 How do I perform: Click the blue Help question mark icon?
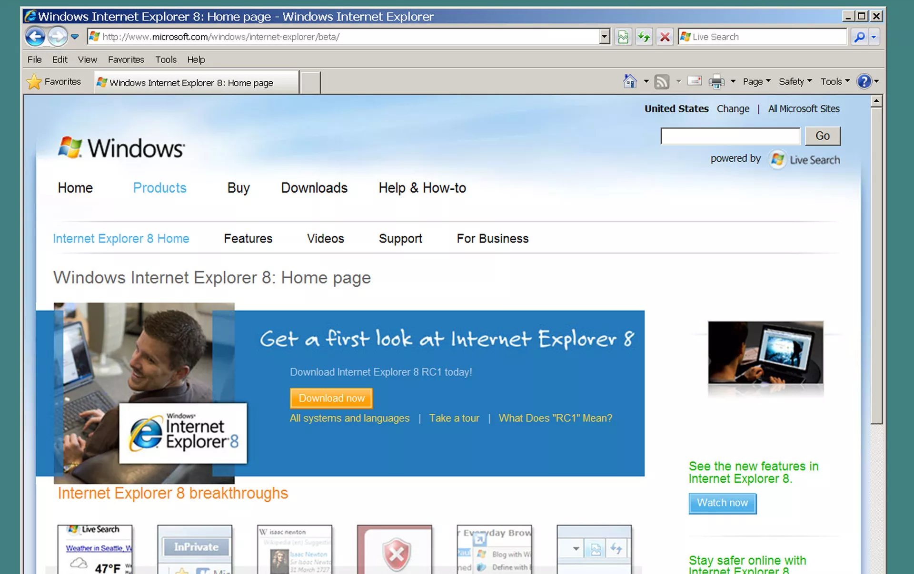864,81
